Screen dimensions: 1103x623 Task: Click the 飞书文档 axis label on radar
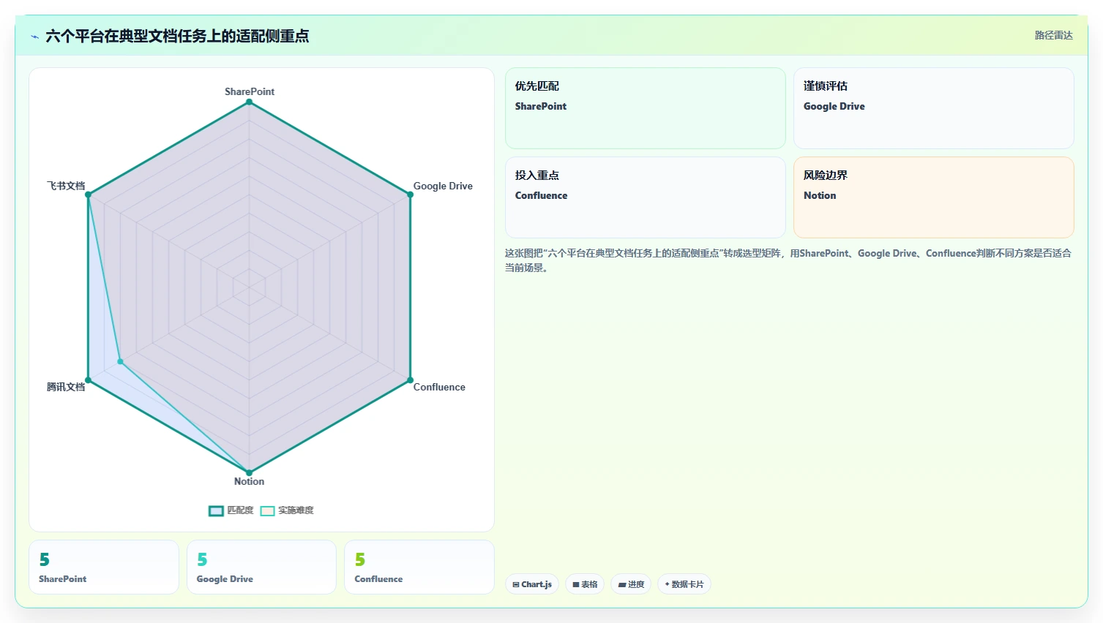pyautogui.click(x=66, y=186)
